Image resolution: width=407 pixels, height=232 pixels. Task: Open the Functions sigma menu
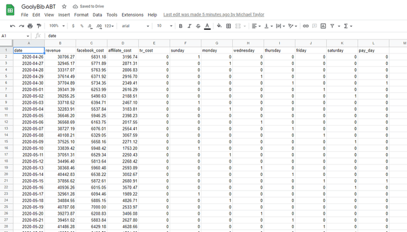point(348,26)
